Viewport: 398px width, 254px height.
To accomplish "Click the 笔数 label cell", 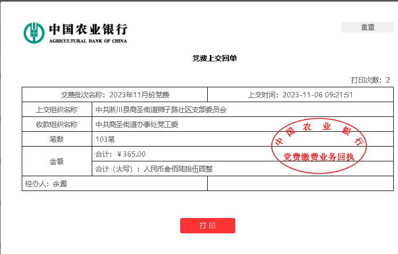I will (x=57, y=139).
